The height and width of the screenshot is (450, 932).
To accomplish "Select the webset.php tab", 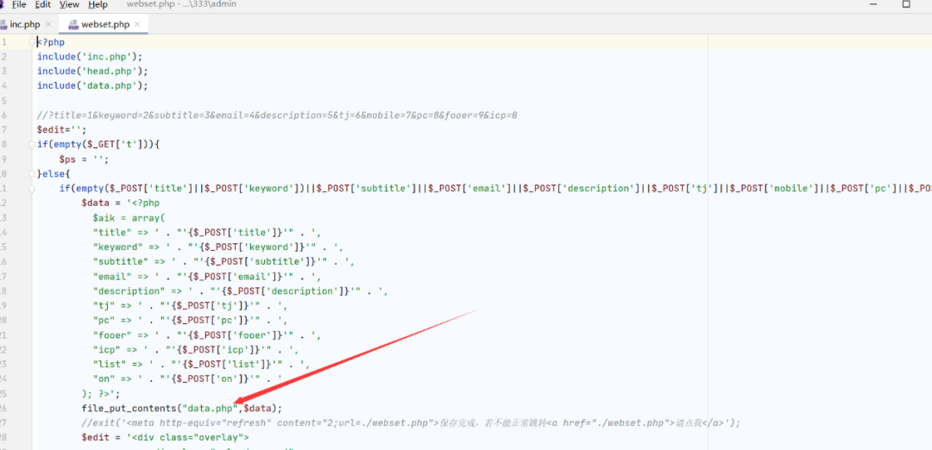I will pos(104,24).
